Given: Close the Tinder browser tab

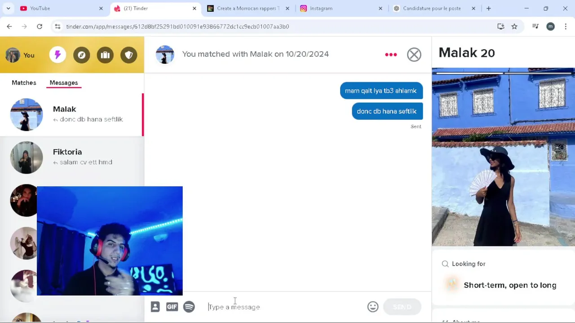Looking at the screenshot, I should (195, 9).
